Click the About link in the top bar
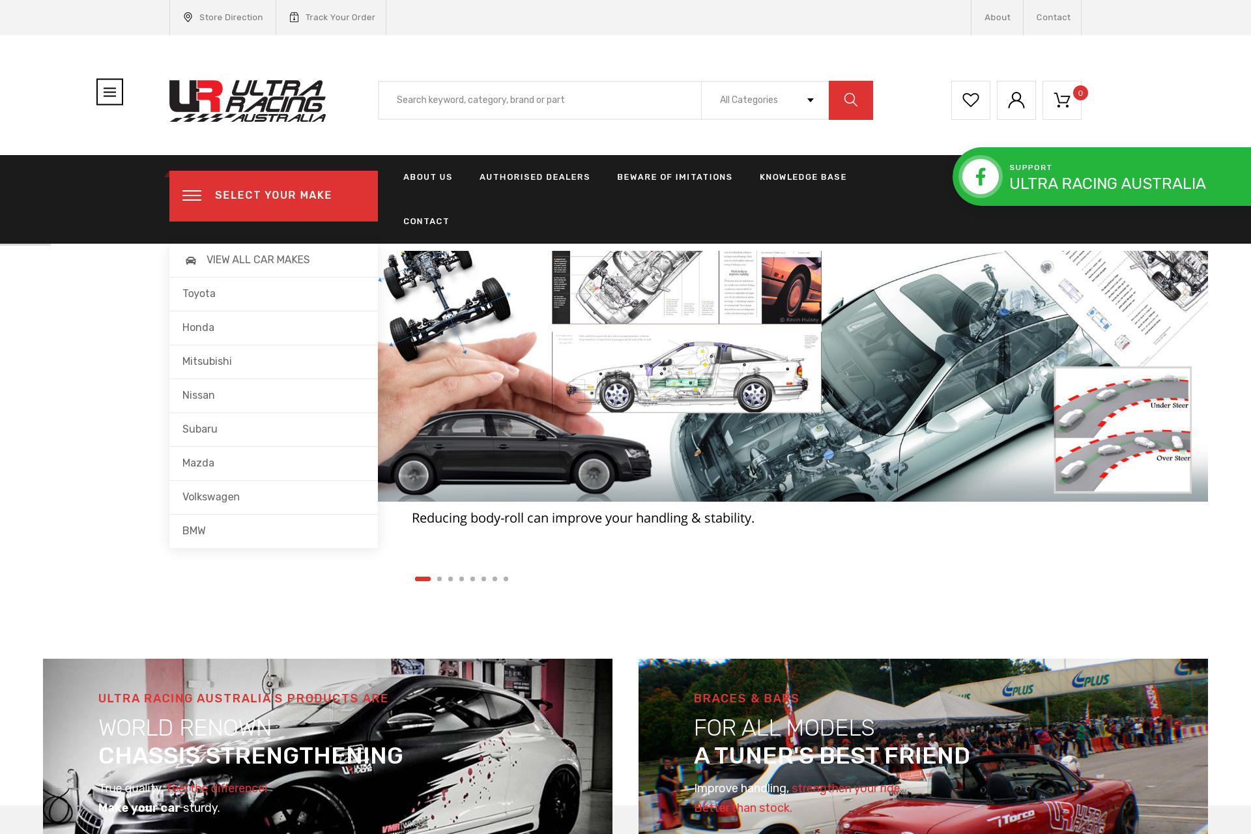Image resolution: width=1251 pixels, height=834 pixels. point(997,18)
